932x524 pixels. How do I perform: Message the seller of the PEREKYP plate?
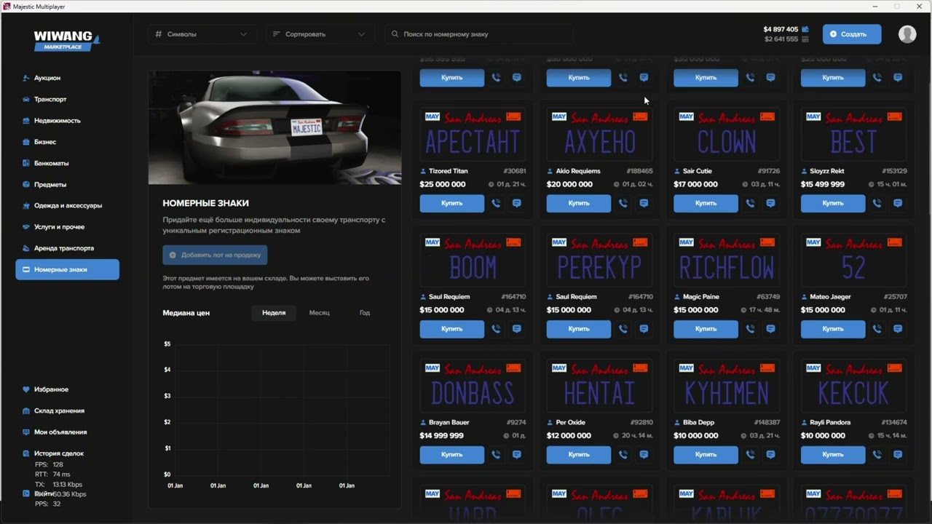644,329
